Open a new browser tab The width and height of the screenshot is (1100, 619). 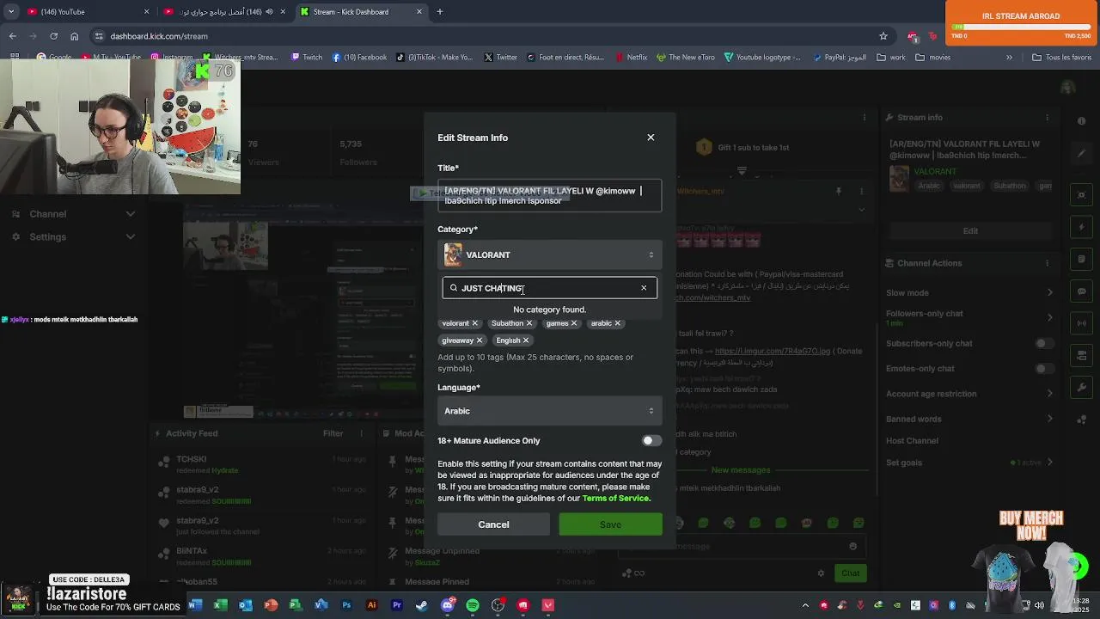(440, 12)
